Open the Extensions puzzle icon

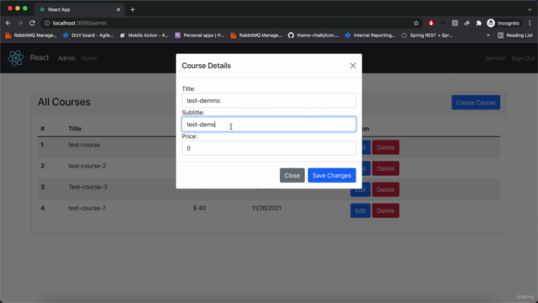(478, 23)
